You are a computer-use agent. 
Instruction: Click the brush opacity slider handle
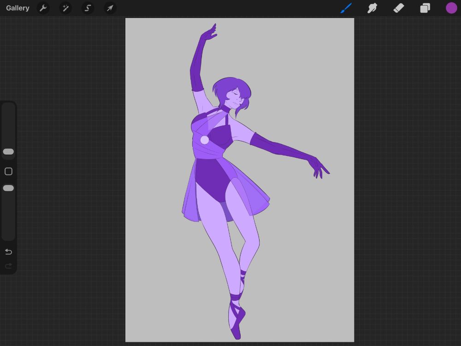pos(8,188)
